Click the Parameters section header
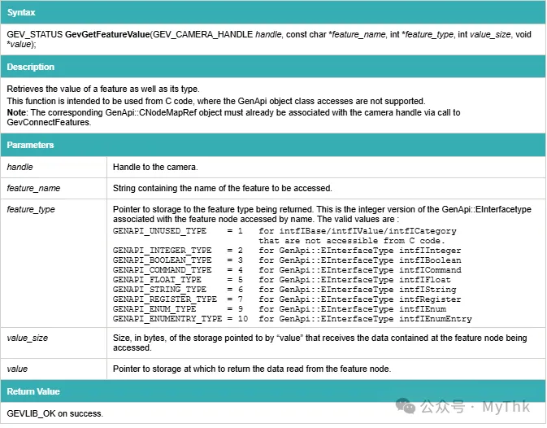Image resolution: width=547 pixels, height=428 pixels. pyautogui.click(x=273, y=145)
